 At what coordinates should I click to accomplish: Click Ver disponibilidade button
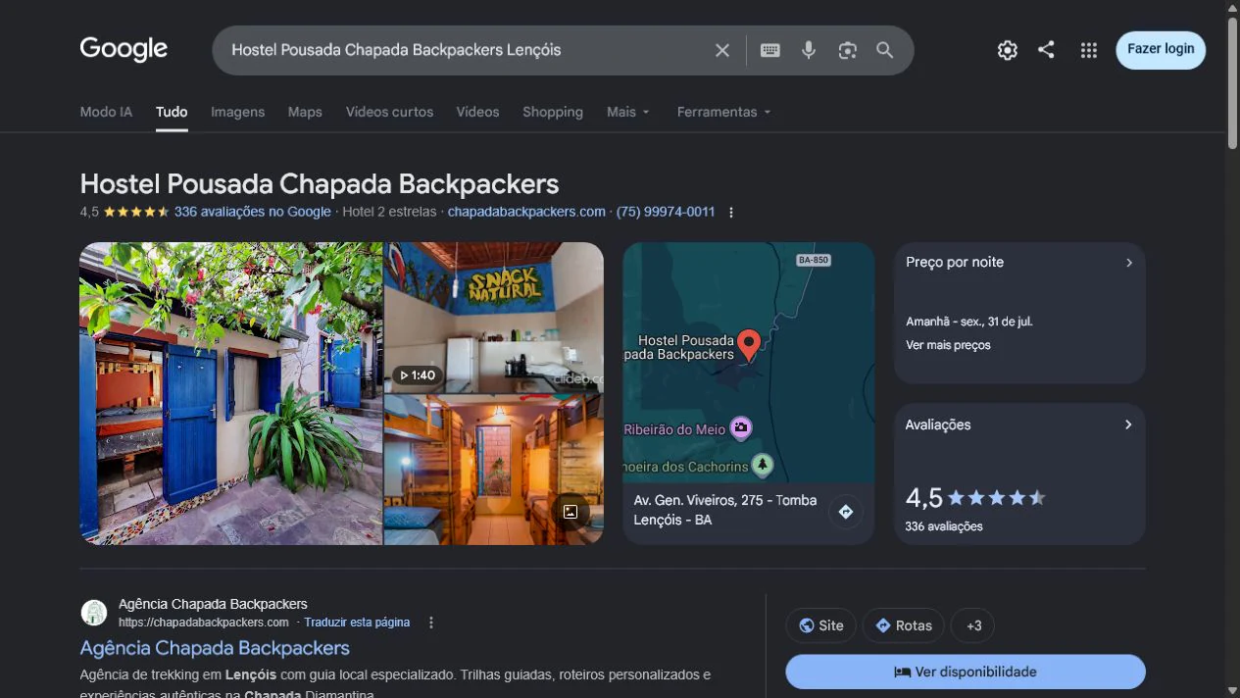coord(966,672)
